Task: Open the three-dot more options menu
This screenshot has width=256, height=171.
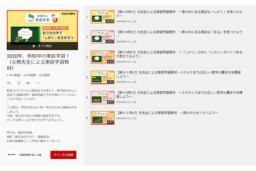Action: (x=38, y=83)
